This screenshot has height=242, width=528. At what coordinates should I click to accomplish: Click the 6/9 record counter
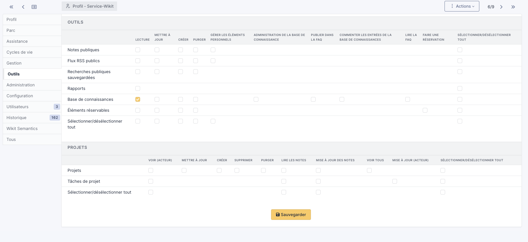(x=491, y=7)
